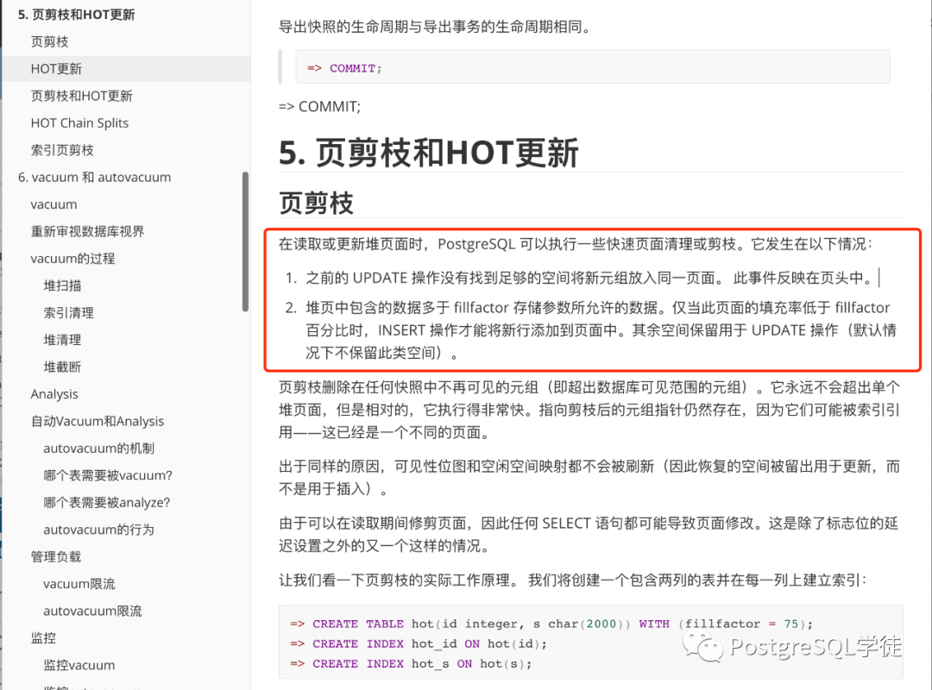This screenshot has width=932, height=690.
Task: Click the "CREATE INDEX hot_id" code line
Action: coord(418,643)
